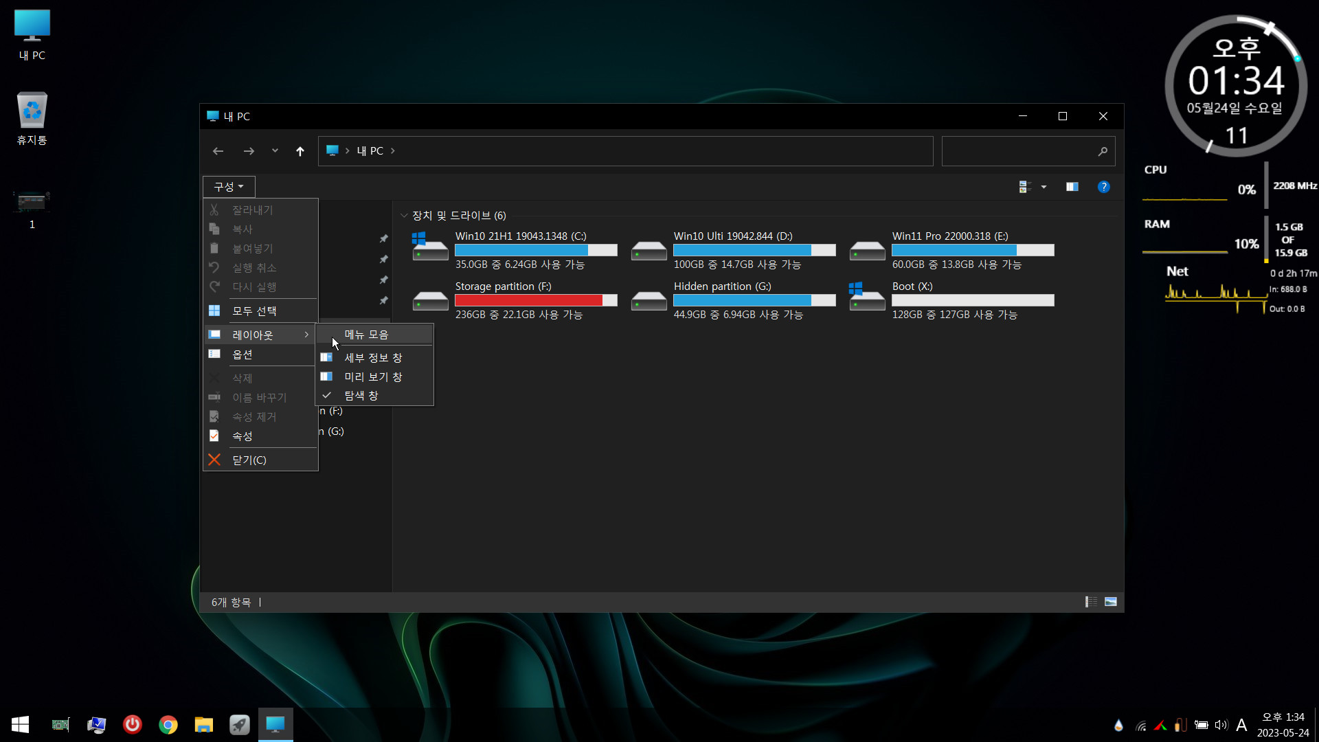Open the rocket launcher taskbar icon
Image resolution: width=1319 pixels, height=742 pixels.
click(x=240, y=725)
